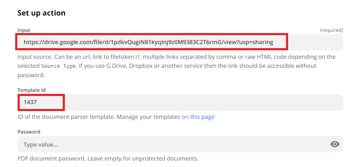The width and height of the screenshot is (362, 167).
Task: Click the 'Input' field label
Action: pyautogui.click(x=24, y=30)
